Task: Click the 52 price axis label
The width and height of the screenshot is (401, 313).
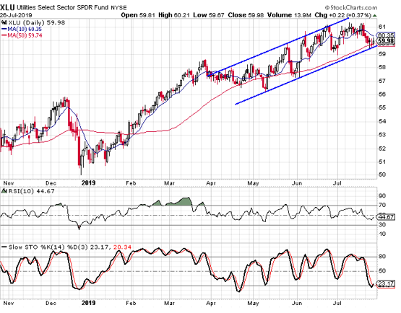Action: point(382,149)
